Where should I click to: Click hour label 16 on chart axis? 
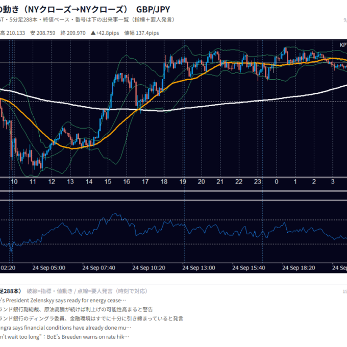127,182
